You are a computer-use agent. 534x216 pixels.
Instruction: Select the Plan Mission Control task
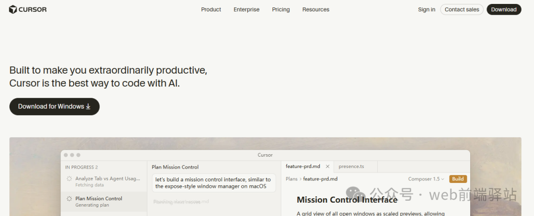click(x=104, y=201)
